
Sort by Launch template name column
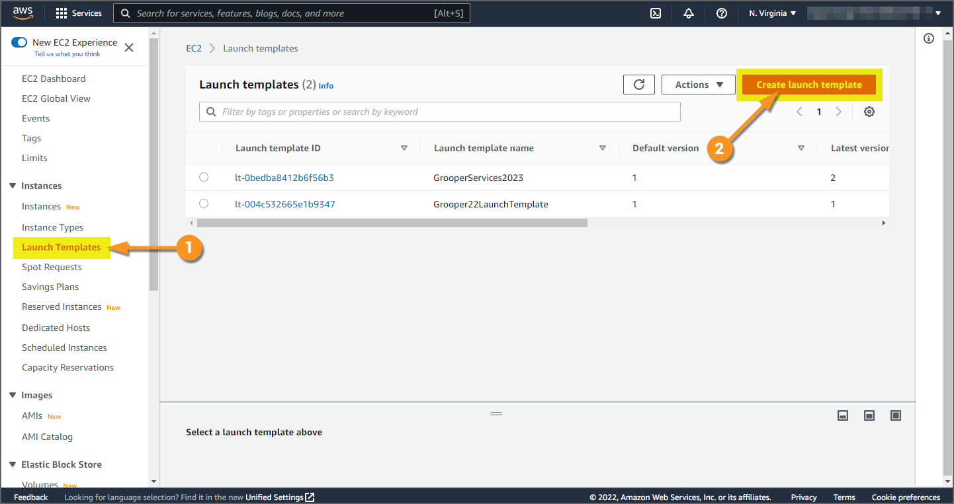(x=603, y=148)
